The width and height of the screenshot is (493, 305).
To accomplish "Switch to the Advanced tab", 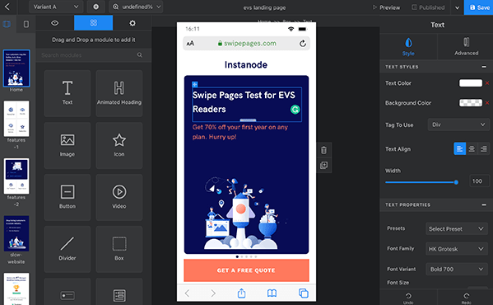I will pos(467,47).
